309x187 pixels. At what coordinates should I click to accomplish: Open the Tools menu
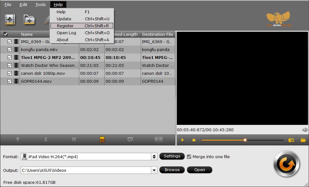point(40,4)
